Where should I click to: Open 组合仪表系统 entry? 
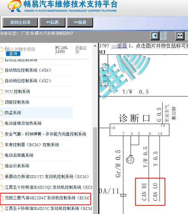pos(17,166)
